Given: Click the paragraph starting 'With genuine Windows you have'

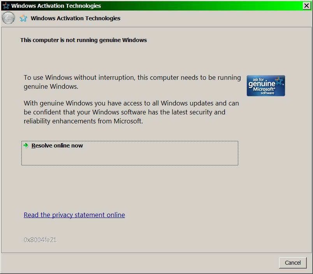Looking at the screenshot, I should point(131,112).
